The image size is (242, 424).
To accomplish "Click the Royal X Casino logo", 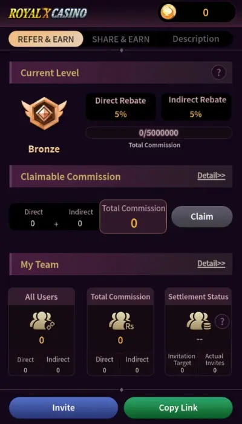I will click(48, 13).
